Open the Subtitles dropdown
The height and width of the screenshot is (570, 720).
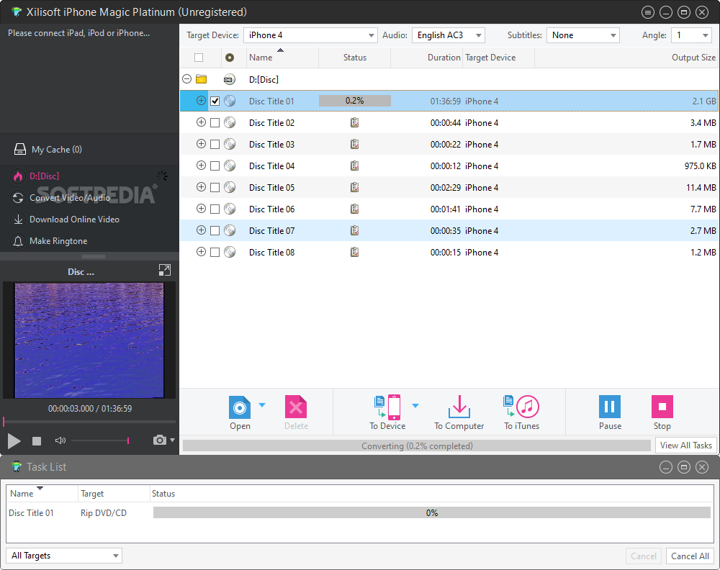[x=582, y=35]
